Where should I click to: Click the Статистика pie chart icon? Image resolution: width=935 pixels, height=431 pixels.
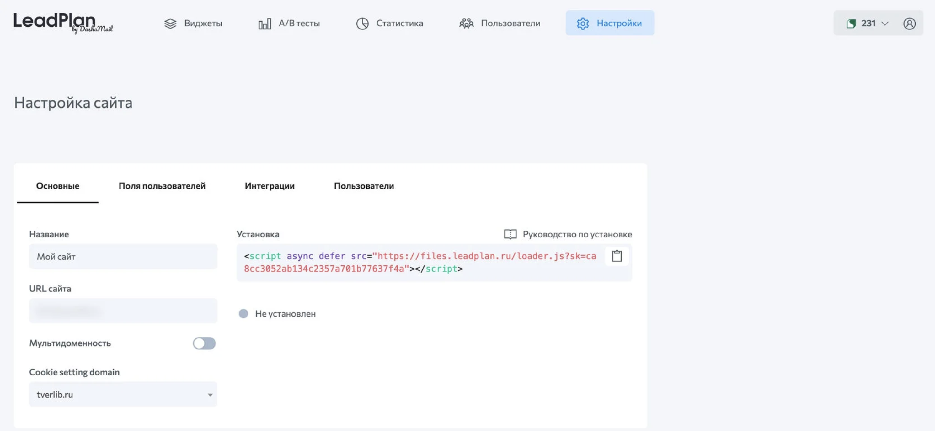pos(362,24)
